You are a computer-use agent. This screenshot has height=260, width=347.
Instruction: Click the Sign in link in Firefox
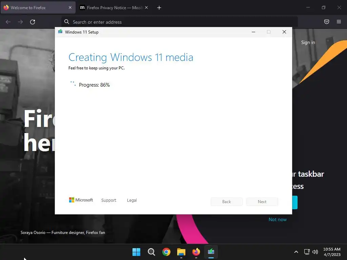[x=308, y=42]
